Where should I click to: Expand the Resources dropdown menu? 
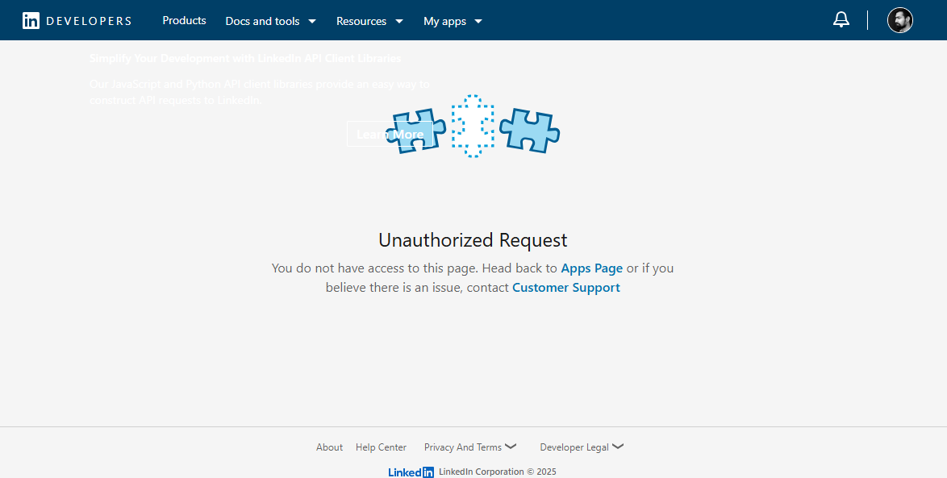369,21
